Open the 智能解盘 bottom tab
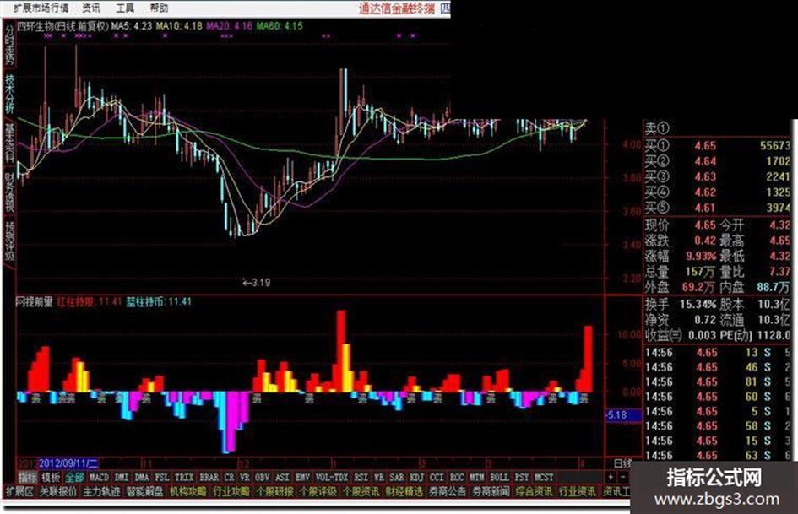The width and height of the screenshot is (798, 514). (145, 491)
